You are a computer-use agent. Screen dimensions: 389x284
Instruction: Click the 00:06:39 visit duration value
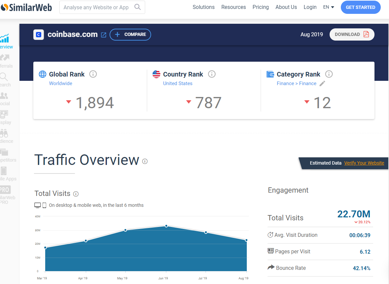[360, 235]
